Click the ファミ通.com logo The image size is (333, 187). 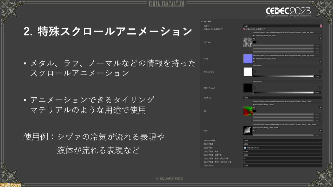[10, 185]
